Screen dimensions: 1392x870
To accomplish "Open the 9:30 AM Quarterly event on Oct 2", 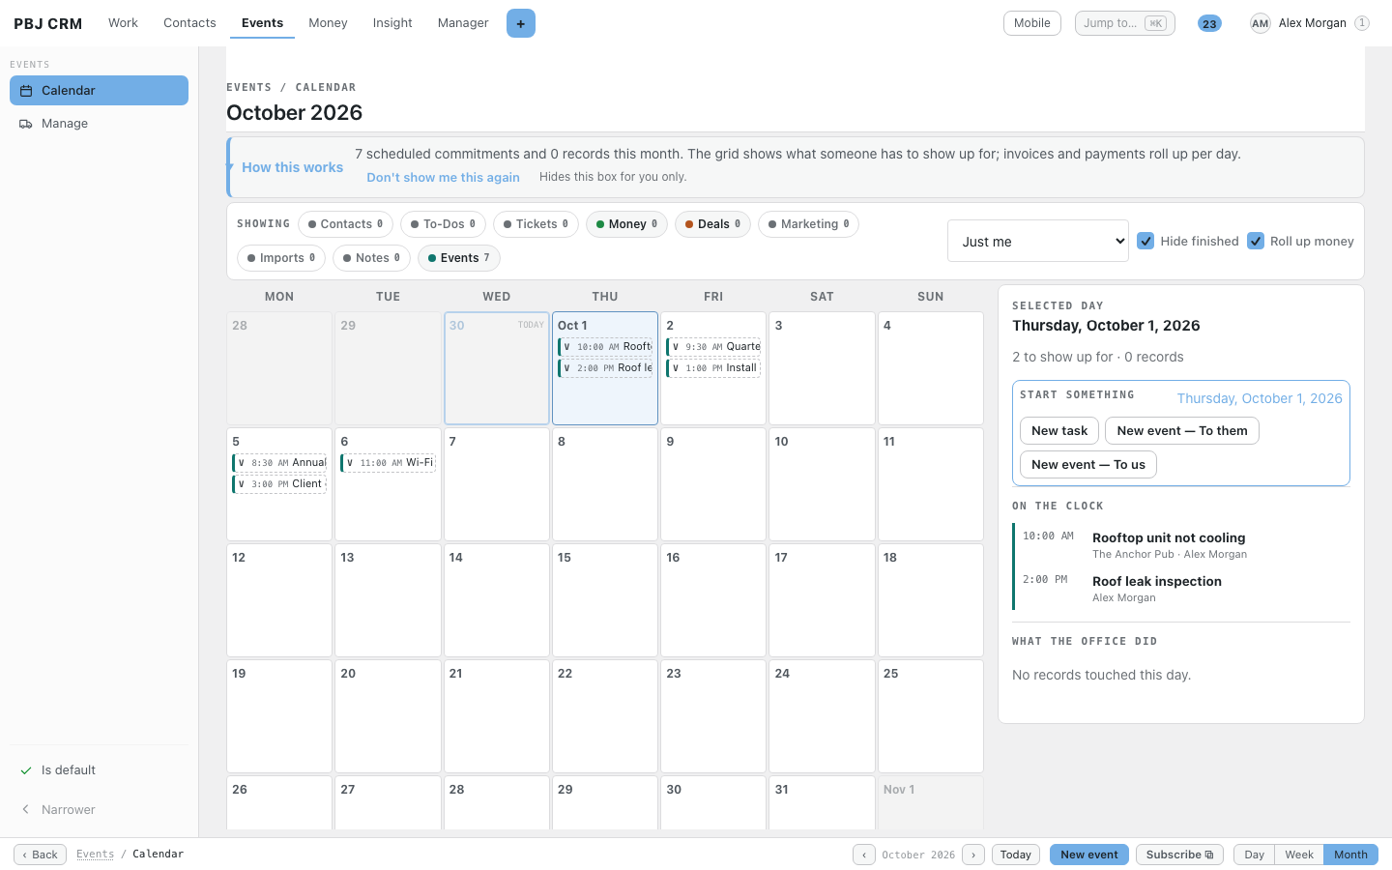I will tap(713, 347).
